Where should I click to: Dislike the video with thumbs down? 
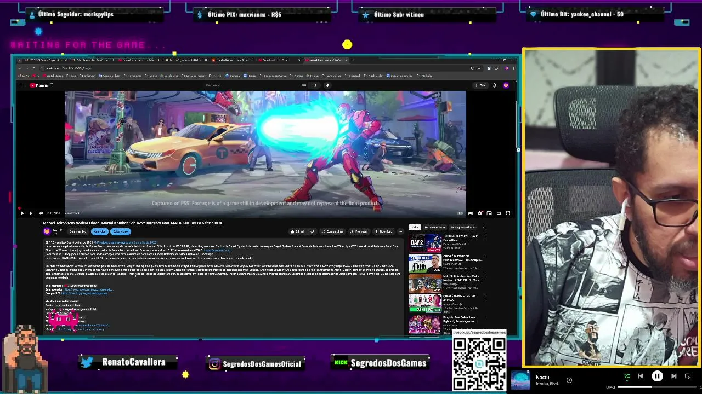click(312, 231)
